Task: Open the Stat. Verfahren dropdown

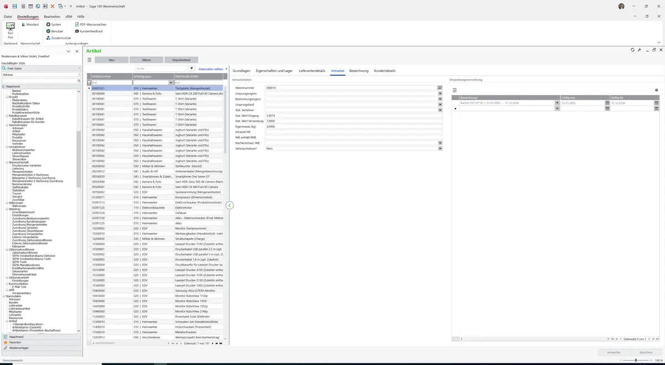Action: click(440, 110)
